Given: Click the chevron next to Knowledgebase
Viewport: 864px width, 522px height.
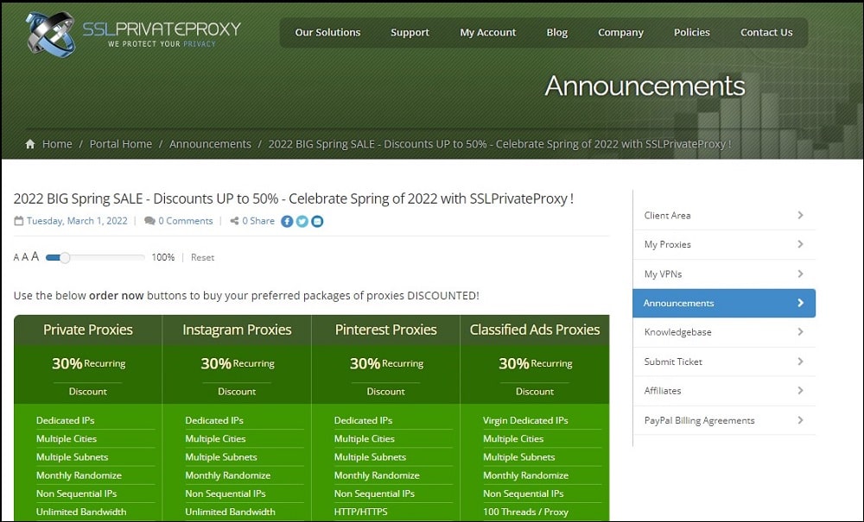Looking at the screenshot, I should coord(801,331).
